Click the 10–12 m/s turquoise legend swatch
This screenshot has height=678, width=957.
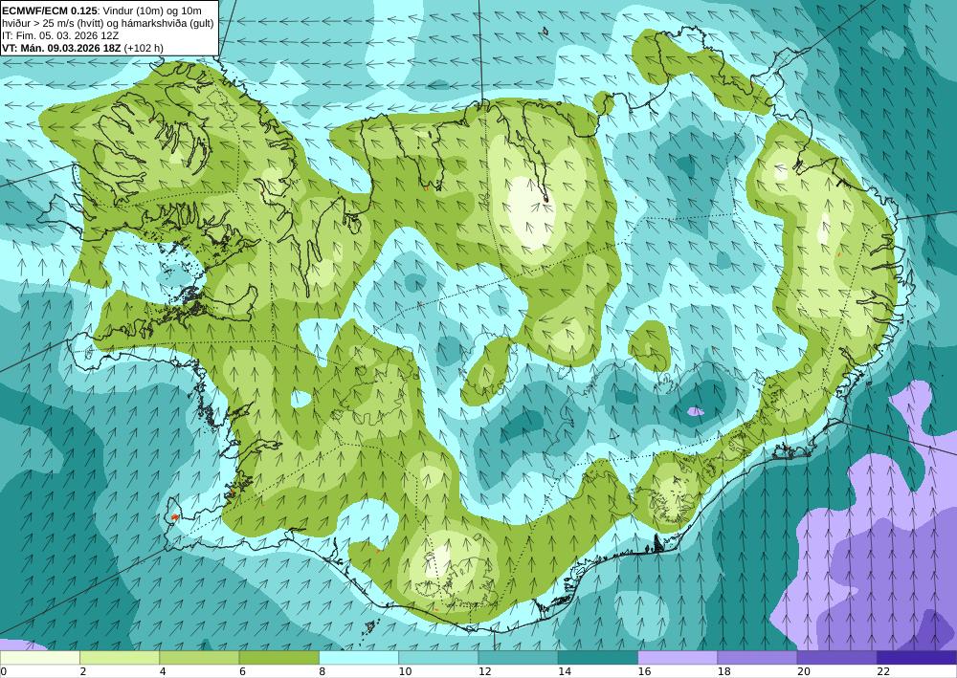click(x=438, y=658)
